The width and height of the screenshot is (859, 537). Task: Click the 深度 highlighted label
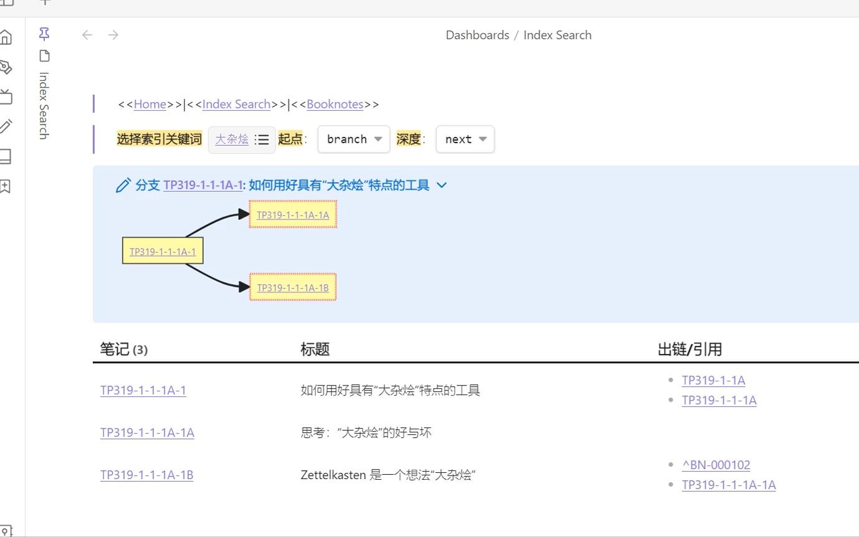409,139
